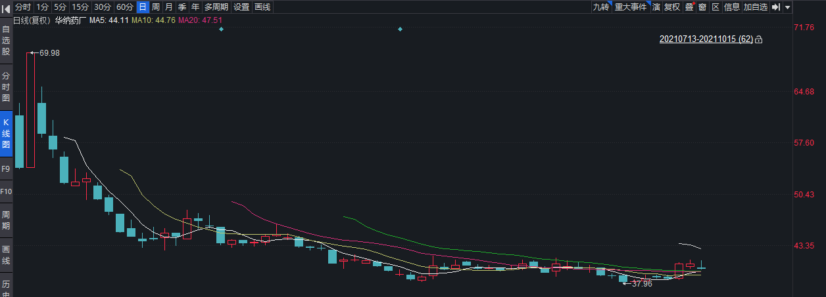Open 画线 in the left sidebar
This screenshot has width=826, height=297.
(6, 255)
